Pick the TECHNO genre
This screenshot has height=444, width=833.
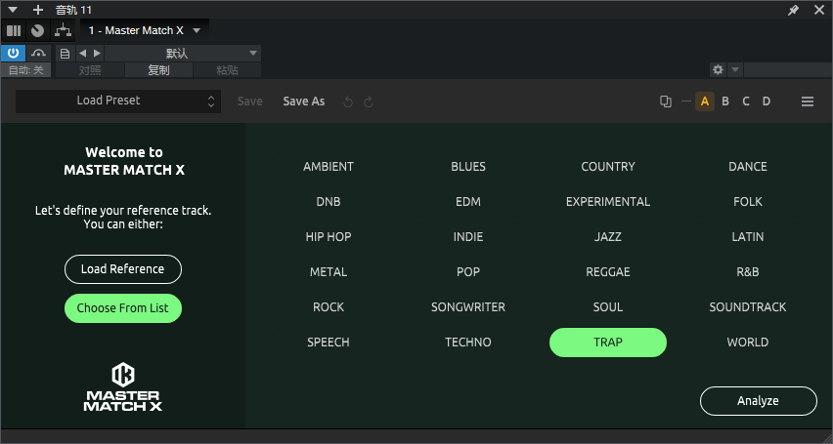[x=468, y=343]
